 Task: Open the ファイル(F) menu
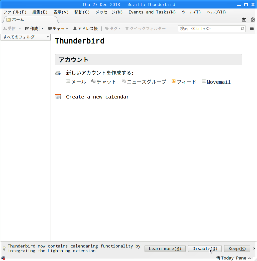pos(15,12)
